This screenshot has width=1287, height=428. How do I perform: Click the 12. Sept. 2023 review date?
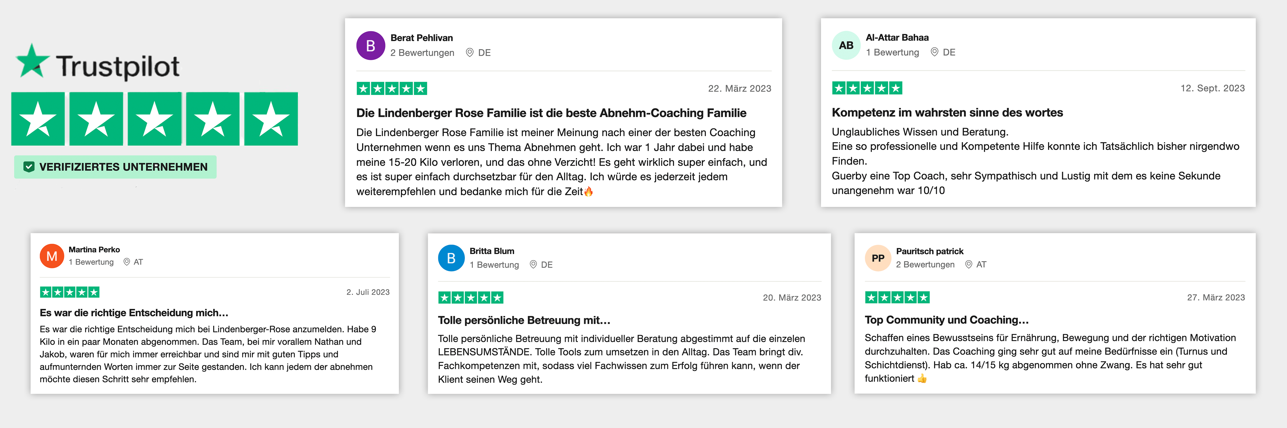tap(1212, 88)
